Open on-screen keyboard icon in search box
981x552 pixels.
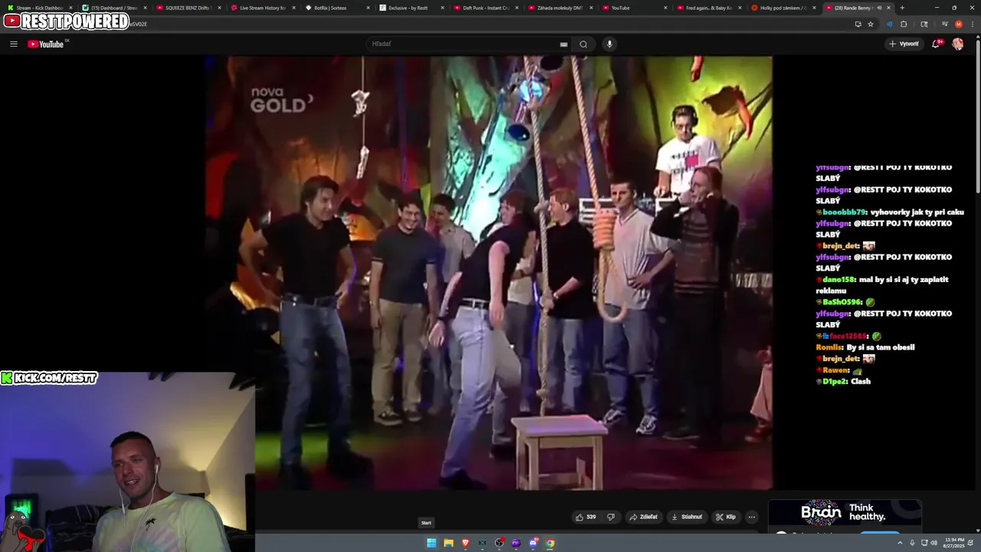click(564, 44)
